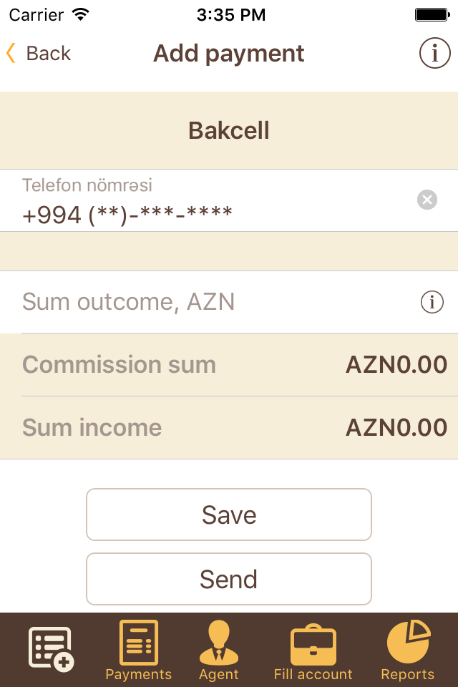Viewport: 458px width, 687px height.
Task: Tap the info icon beside Sum outcome
Action: [x=432, y=302]
